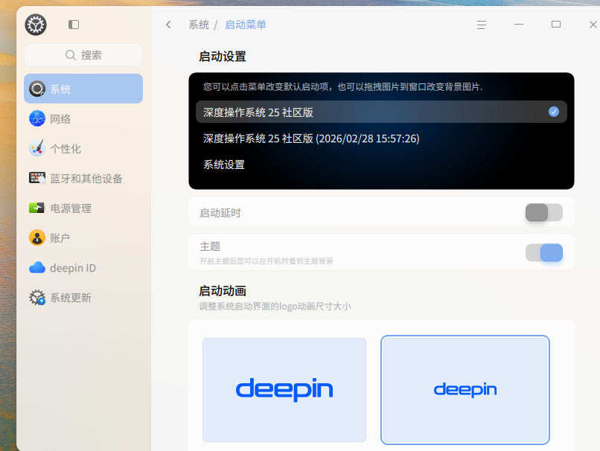The image size is (600, 451).
Task: Open 系统更新 label in sidebar
Action: tap(71, 298)
